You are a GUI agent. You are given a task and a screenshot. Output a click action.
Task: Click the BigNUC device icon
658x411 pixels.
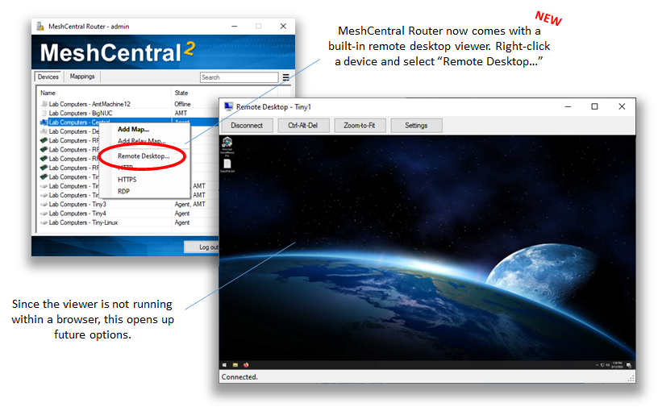click(44, 114)
